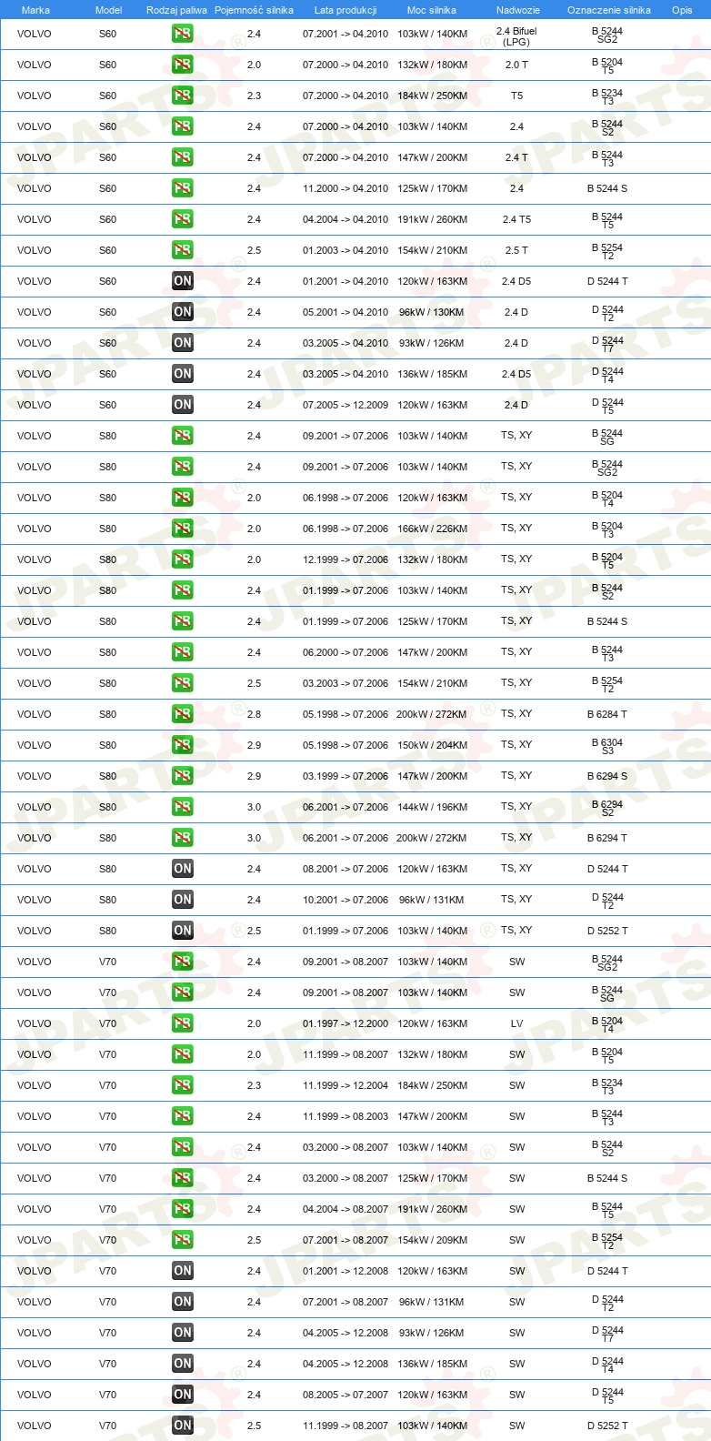
Task: Click diesel ON icon for V70 93kW / 126KM
Action: coord(183,1333)
